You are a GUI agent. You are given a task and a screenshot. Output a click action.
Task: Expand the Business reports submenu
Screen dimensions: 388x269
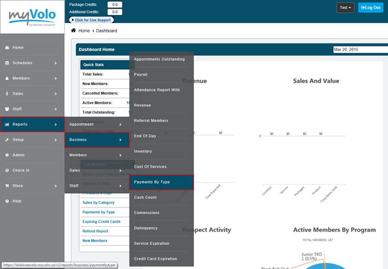click(x=96, y=140)
